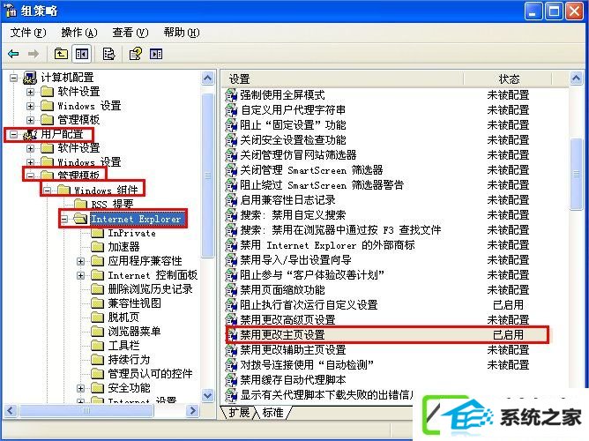This screenshot has height=441, width=589.
Task: Toggle the Show/Hide console tree icon
Action: coord(81,54)
